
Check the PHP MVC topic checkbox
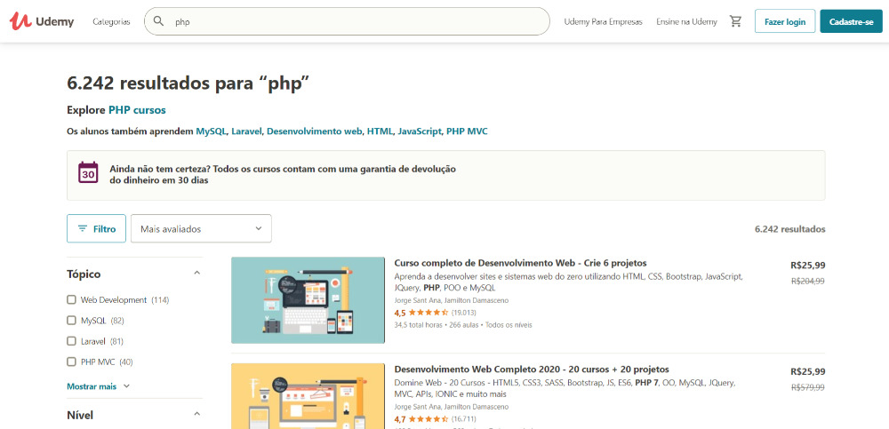(71, 361)
